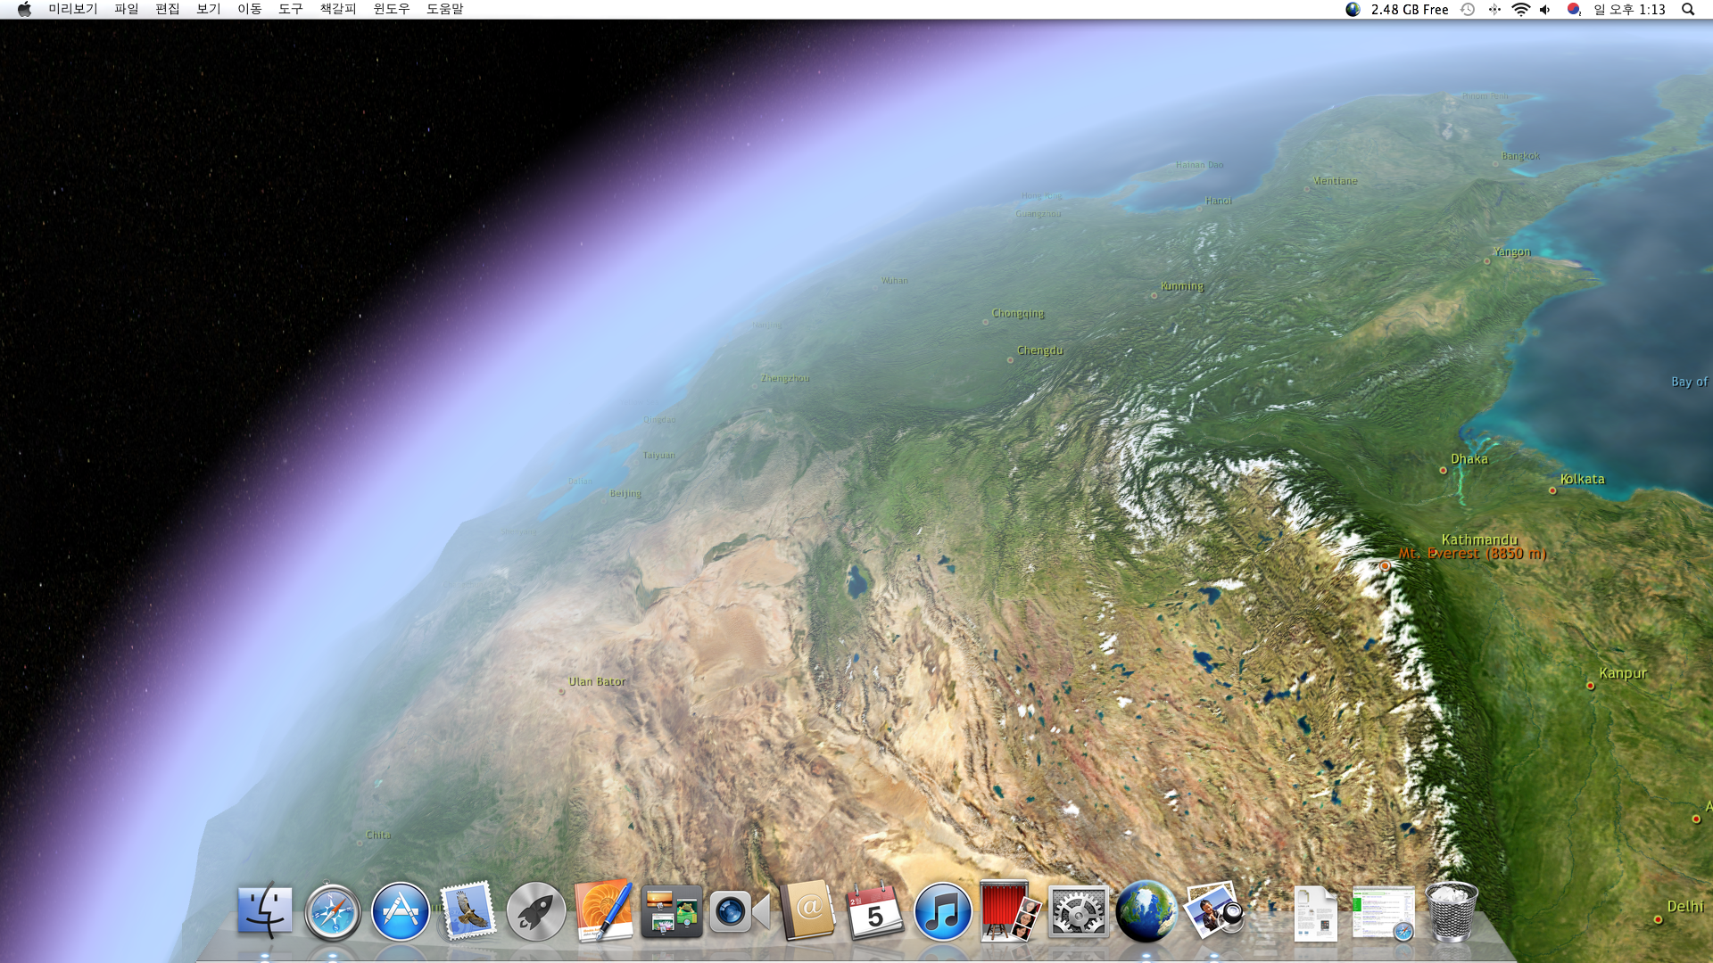Open the 미리보기 application menu
This screenshot has height=963, width=1713.
point(73,9)
